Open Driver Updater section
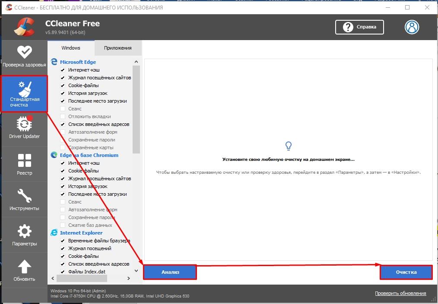Screen dimensions: 438x304 click(x=24, y=128)
